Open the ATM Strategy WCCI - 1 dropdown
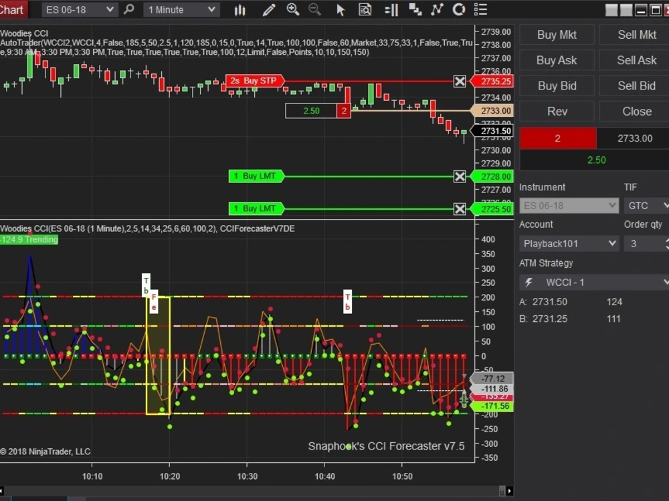Viewport: 669px width, 501px height. pos(594,283)
